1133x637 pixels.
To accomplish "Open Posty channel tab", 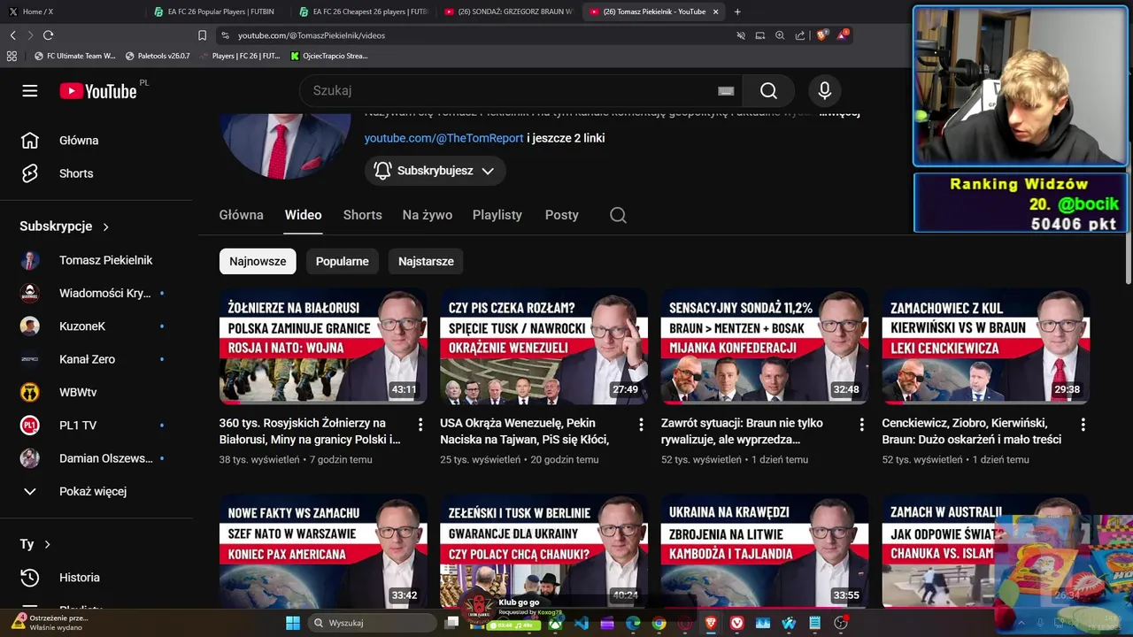I will coord(562,215).
